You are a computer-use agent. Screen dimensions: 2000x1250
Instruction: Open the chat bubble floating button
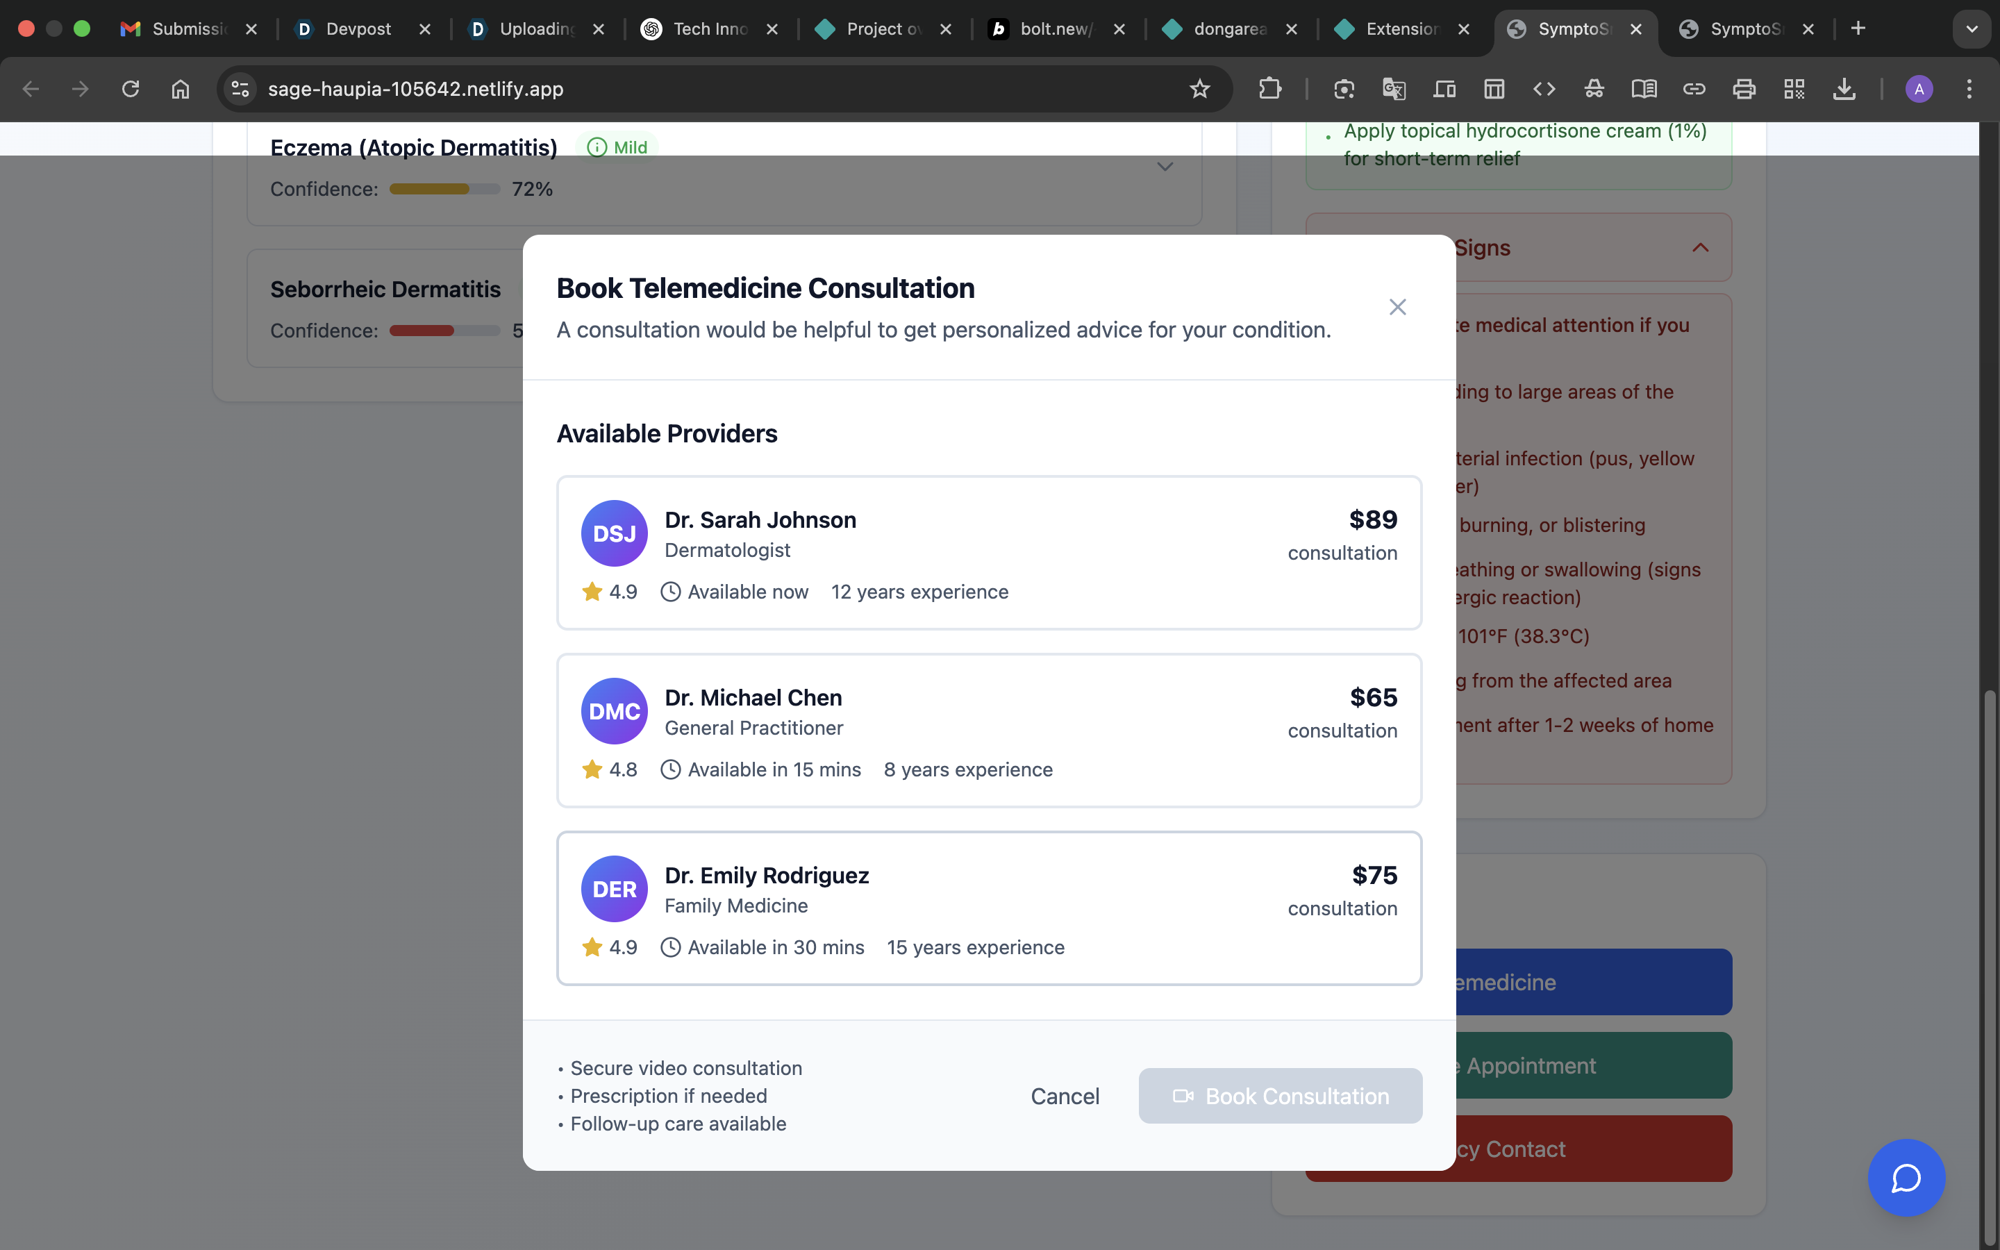1906,1177
